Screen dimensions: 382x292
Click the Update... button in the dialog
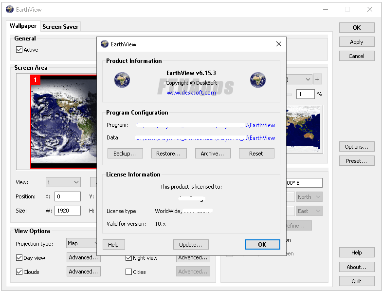pyautogui.click(x=191, y=245)
